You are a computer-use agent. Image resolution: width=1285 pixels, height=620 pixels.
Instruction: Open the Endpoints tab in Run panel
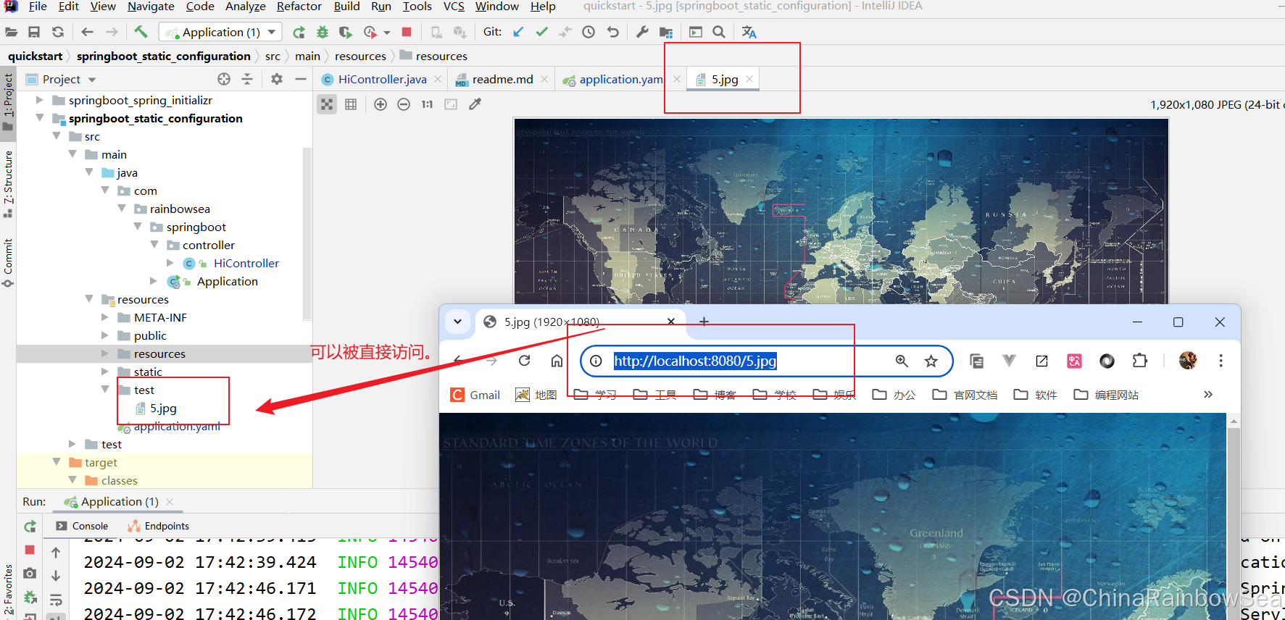click(x=166, y=526)
